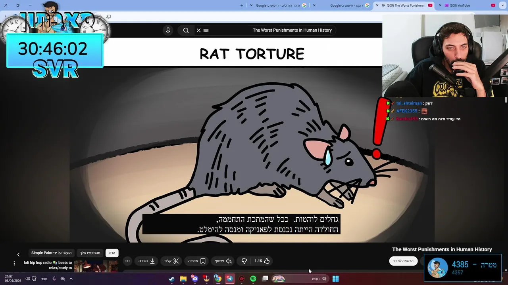Screen dimensions: 508x285
Task: Click the הרשמה למינוי subscribe button
Action: click(x=403, y=261)
